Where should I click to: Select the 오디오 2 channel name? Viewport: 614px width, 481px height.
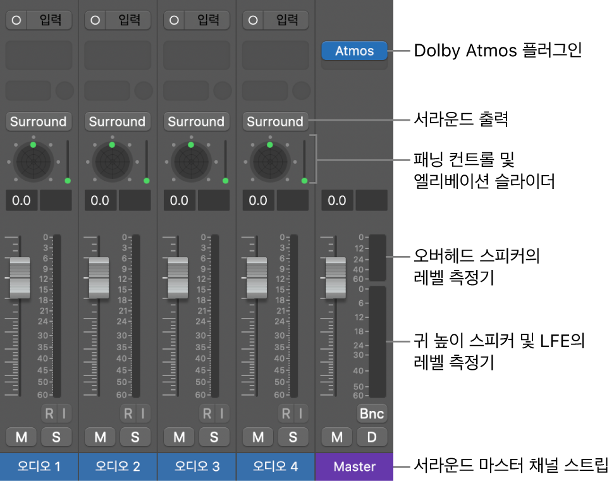pos(118,466)
